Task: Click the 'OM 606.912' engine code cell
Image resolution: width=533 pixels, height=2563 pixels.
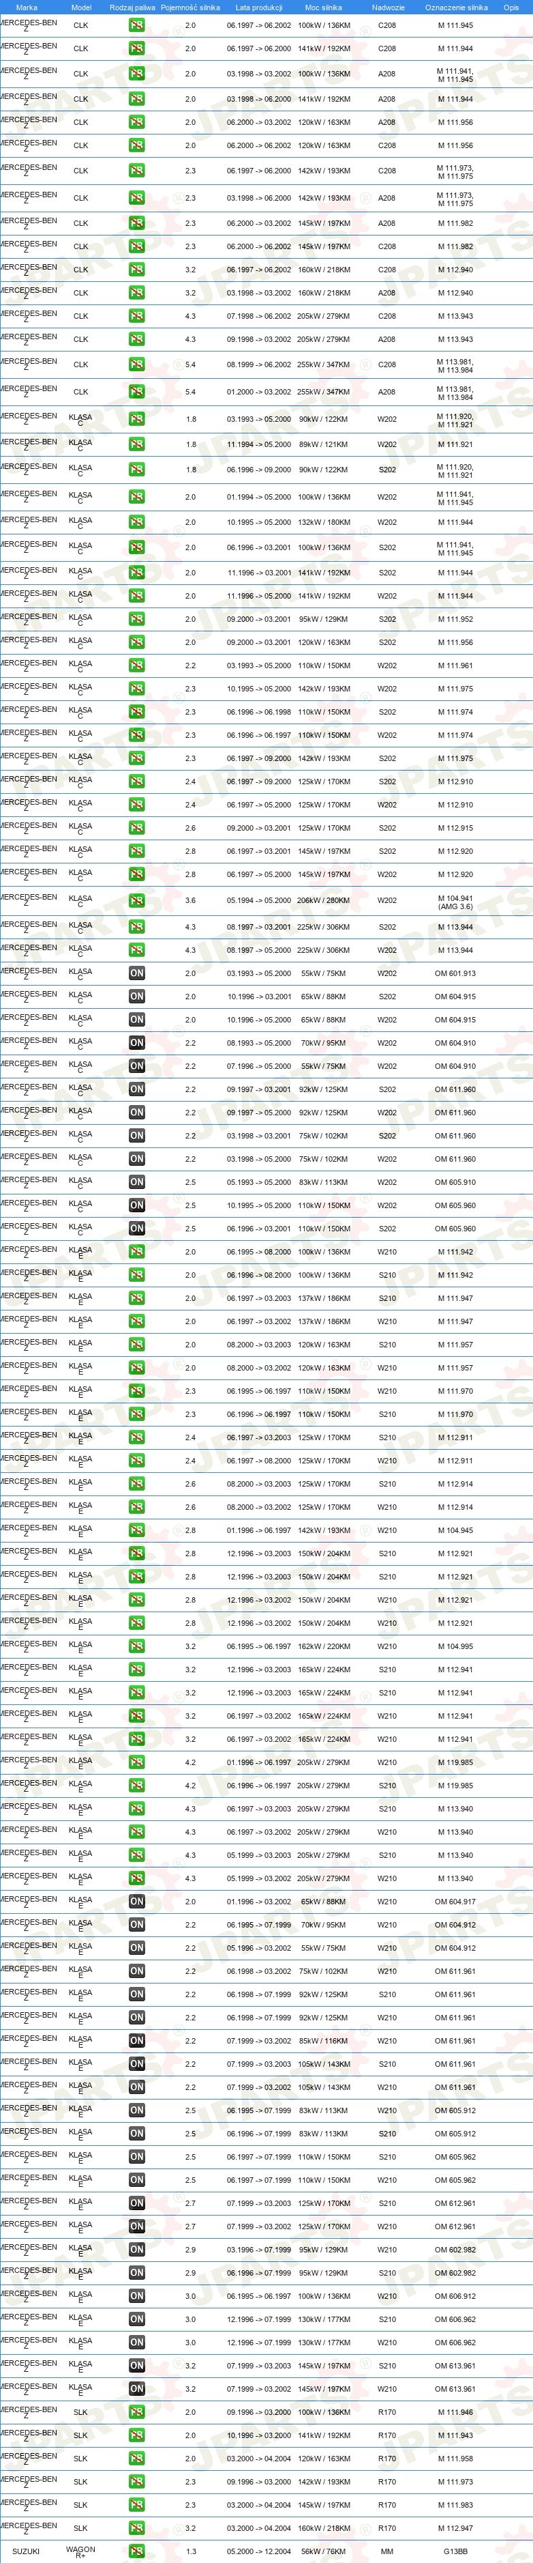Action: 455,2296
